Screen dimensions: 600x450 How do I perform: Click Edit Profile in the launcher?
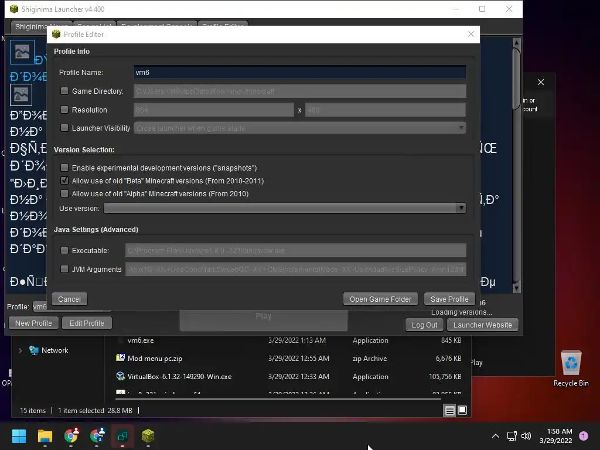[x=87, y=323]
